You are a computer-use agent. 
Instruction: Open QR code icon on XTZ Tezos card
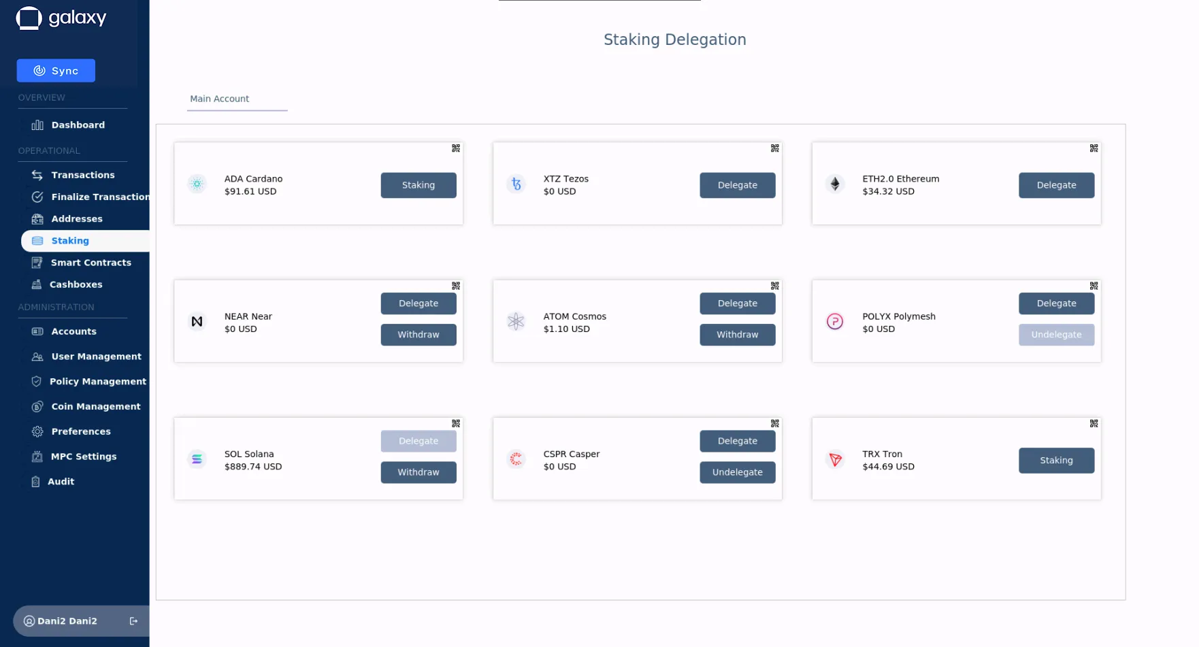point(774,148)
